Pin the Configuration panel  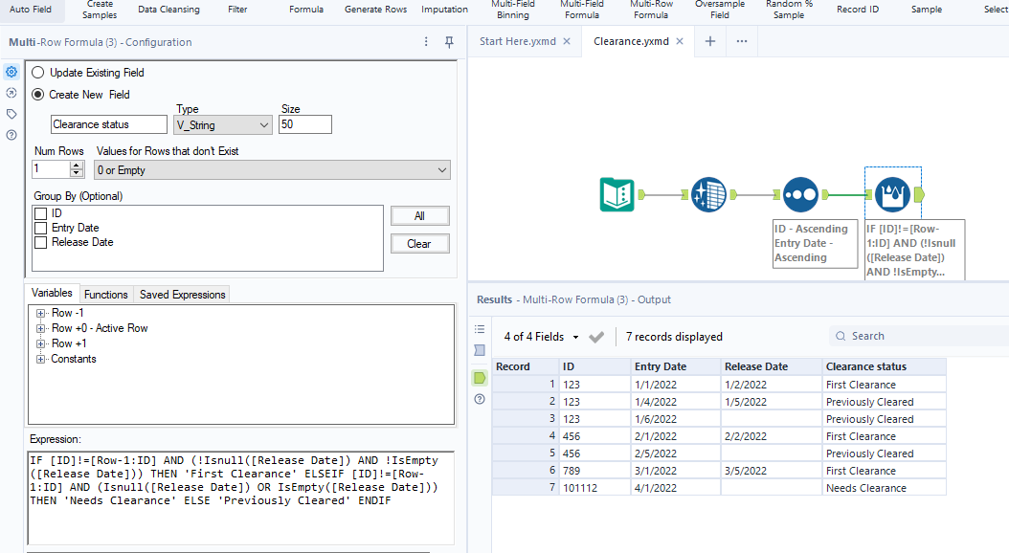pyautogui.click(x=449, y=42)
